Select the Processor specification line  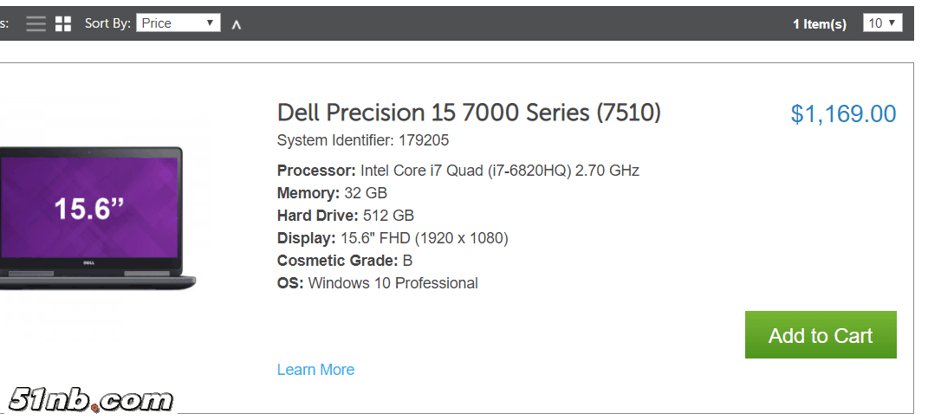pyautogui.click(x=458, y=171)
